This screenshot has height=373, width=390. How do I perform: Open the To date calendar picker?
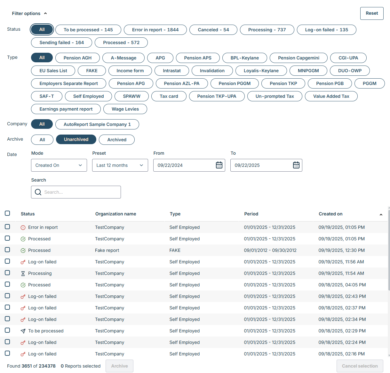pyautogui.click(x=296, y=165)
